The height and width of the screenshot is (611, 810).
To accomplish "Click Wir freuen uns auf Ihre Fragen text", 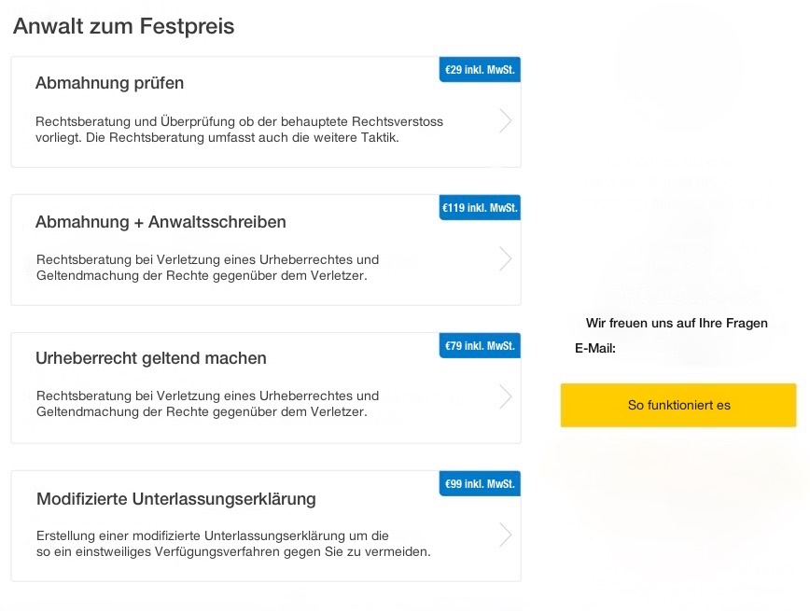I will (677, 324).
